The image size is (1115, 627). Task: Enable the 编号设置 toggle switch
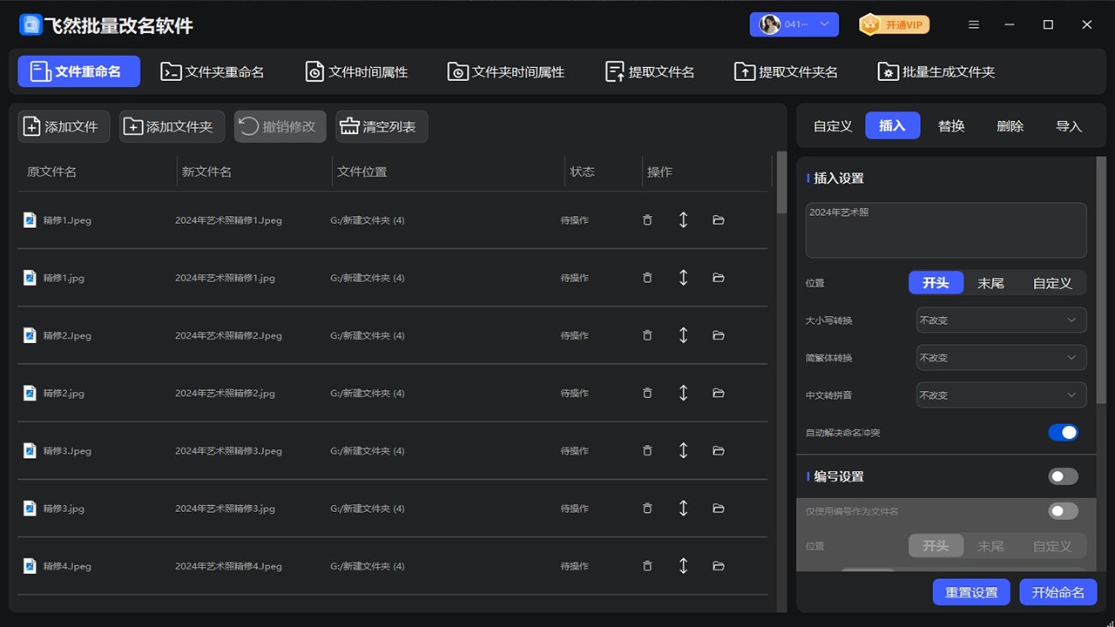tap(1063, 476)
